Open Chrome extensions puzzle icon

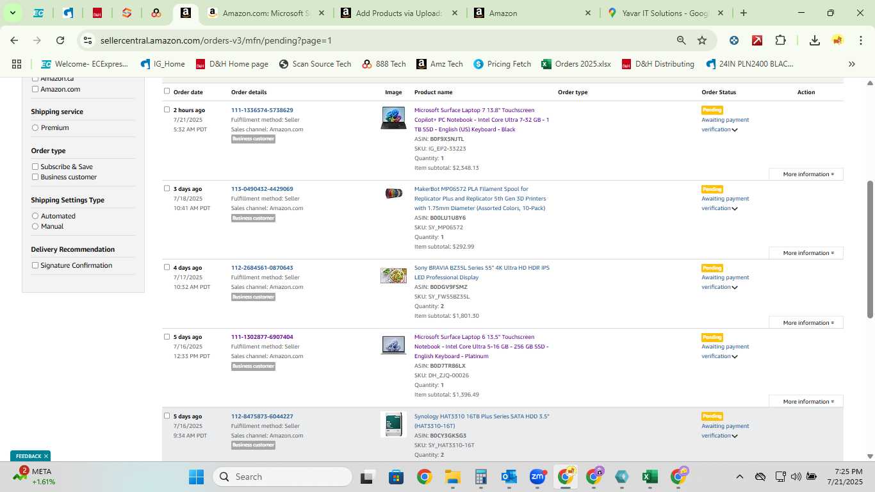coord(780,40)
